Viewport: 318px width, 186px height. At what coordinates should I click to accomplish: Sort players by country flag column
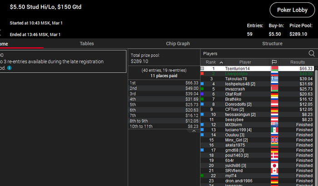click(x=274, y=62)
